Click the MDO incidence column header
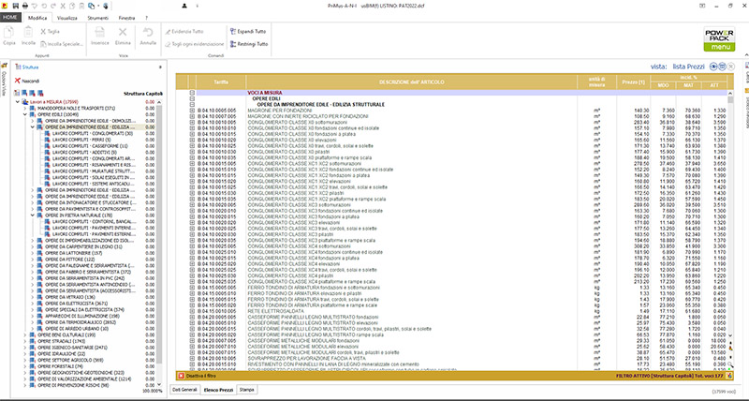The width and height of the screenshot is (749, 401). pyautogui.click(x=664, y=85)
